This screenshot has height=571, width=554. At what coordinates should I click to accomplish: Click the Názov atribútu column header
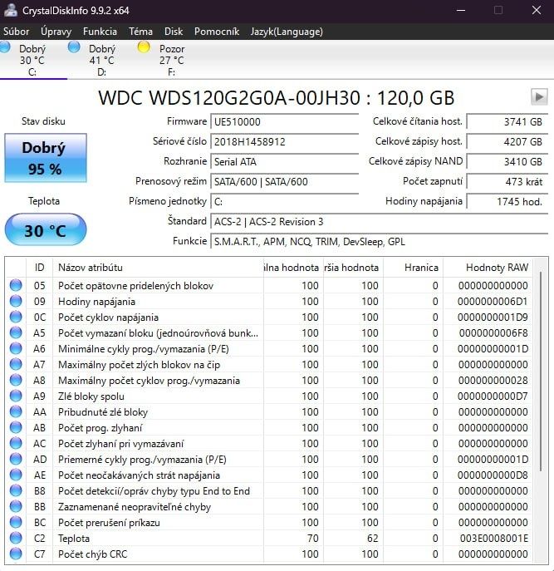[x=158, y=268]
